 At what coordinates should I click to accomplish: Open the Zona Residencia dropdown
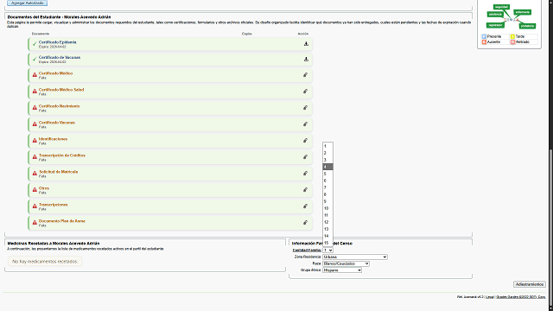pyautogui.click(x=355, y=257)
